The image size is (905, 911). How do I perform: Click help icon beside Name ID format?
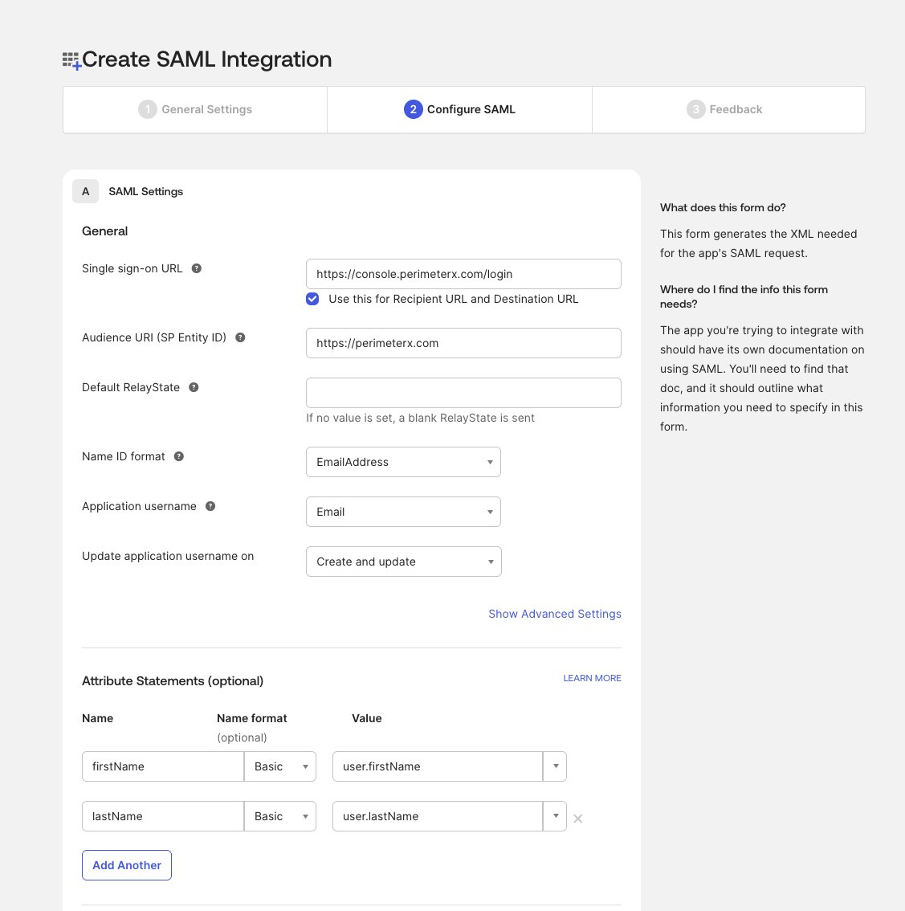tap(179, 456)
